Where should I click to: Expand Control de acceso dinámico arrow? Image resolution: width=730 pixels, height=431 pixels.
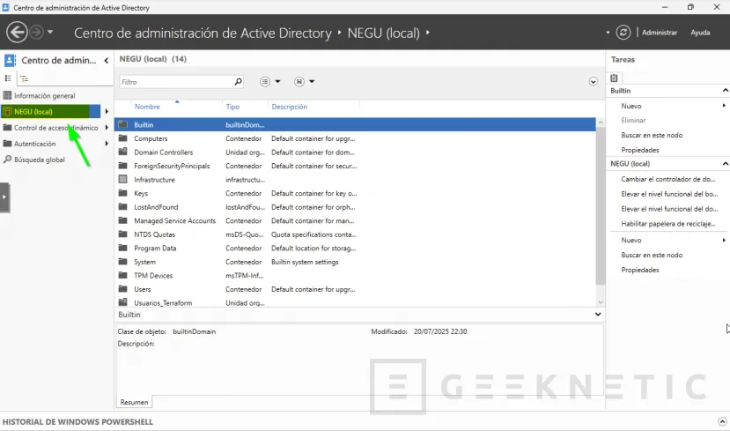107,127
